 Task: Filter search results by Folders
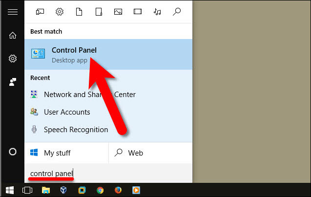tap(99, 12)
